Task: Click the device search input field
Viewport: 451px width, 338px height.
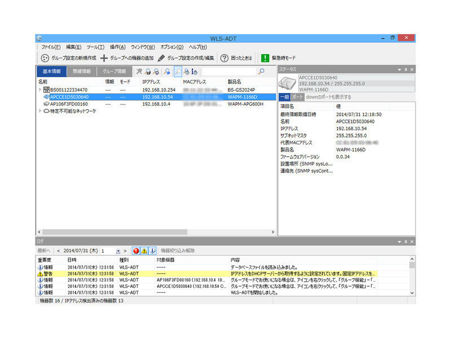Action: click(x=228, y=72)
